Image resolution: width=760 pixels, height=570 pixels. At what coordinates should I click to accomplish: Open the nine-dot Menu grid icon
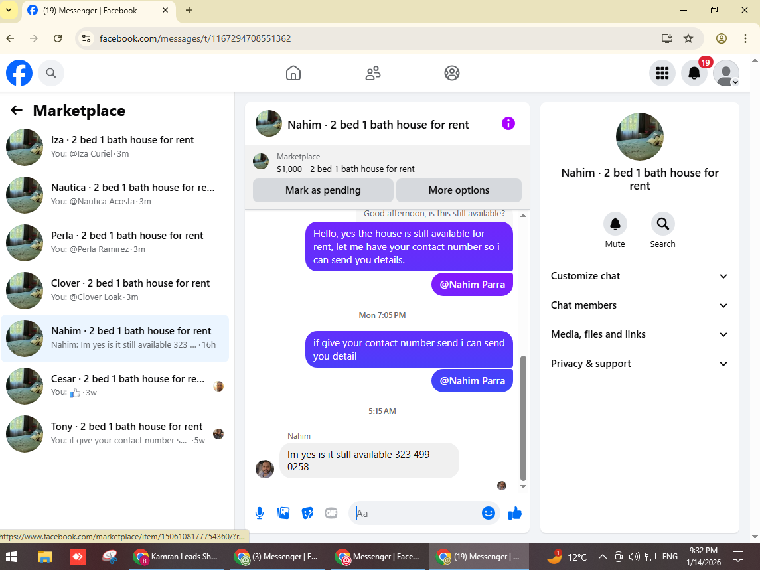coord(662,73)
